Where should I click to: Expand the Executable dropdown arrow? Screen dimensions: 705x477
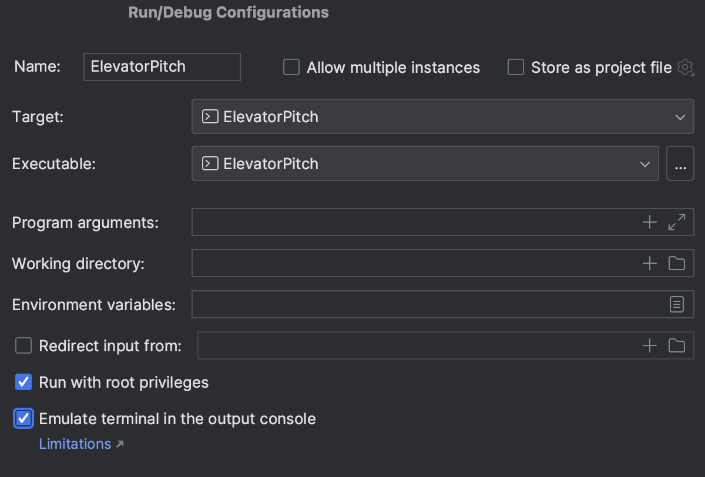[x=644, y=164]
